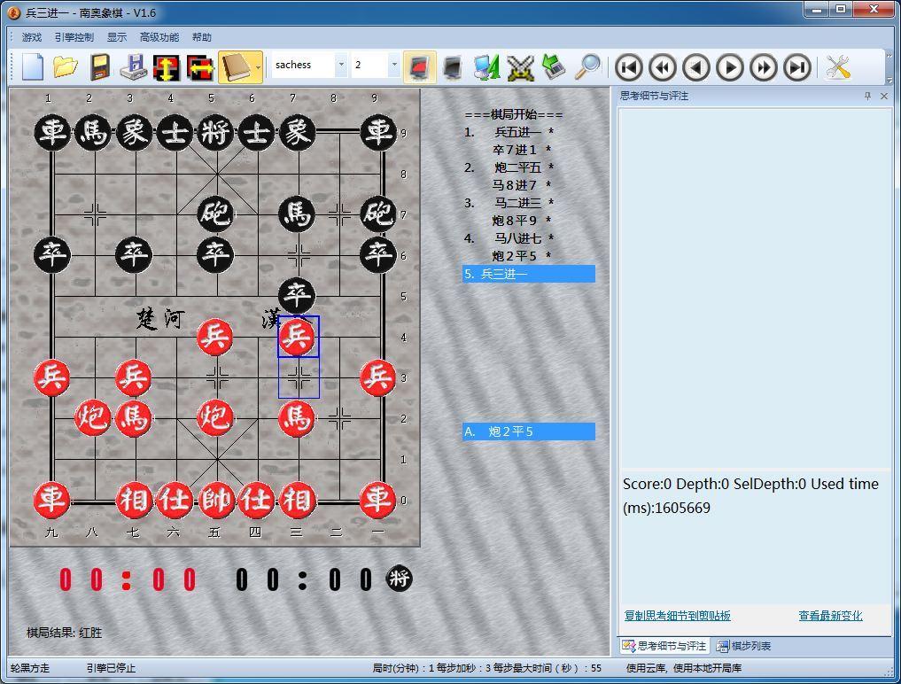Open the 引擎控制 menu
The height and width of the screenshot is (684, 901).
pyautogui.click(x=74, y=37)
